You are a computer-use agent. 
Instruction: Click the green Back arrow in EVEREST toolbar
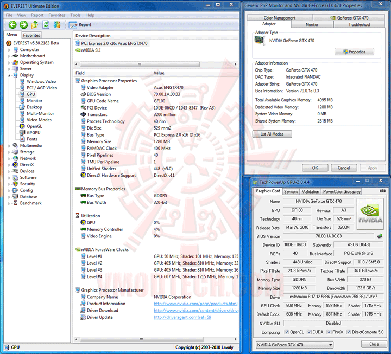(x=12, y=24)
